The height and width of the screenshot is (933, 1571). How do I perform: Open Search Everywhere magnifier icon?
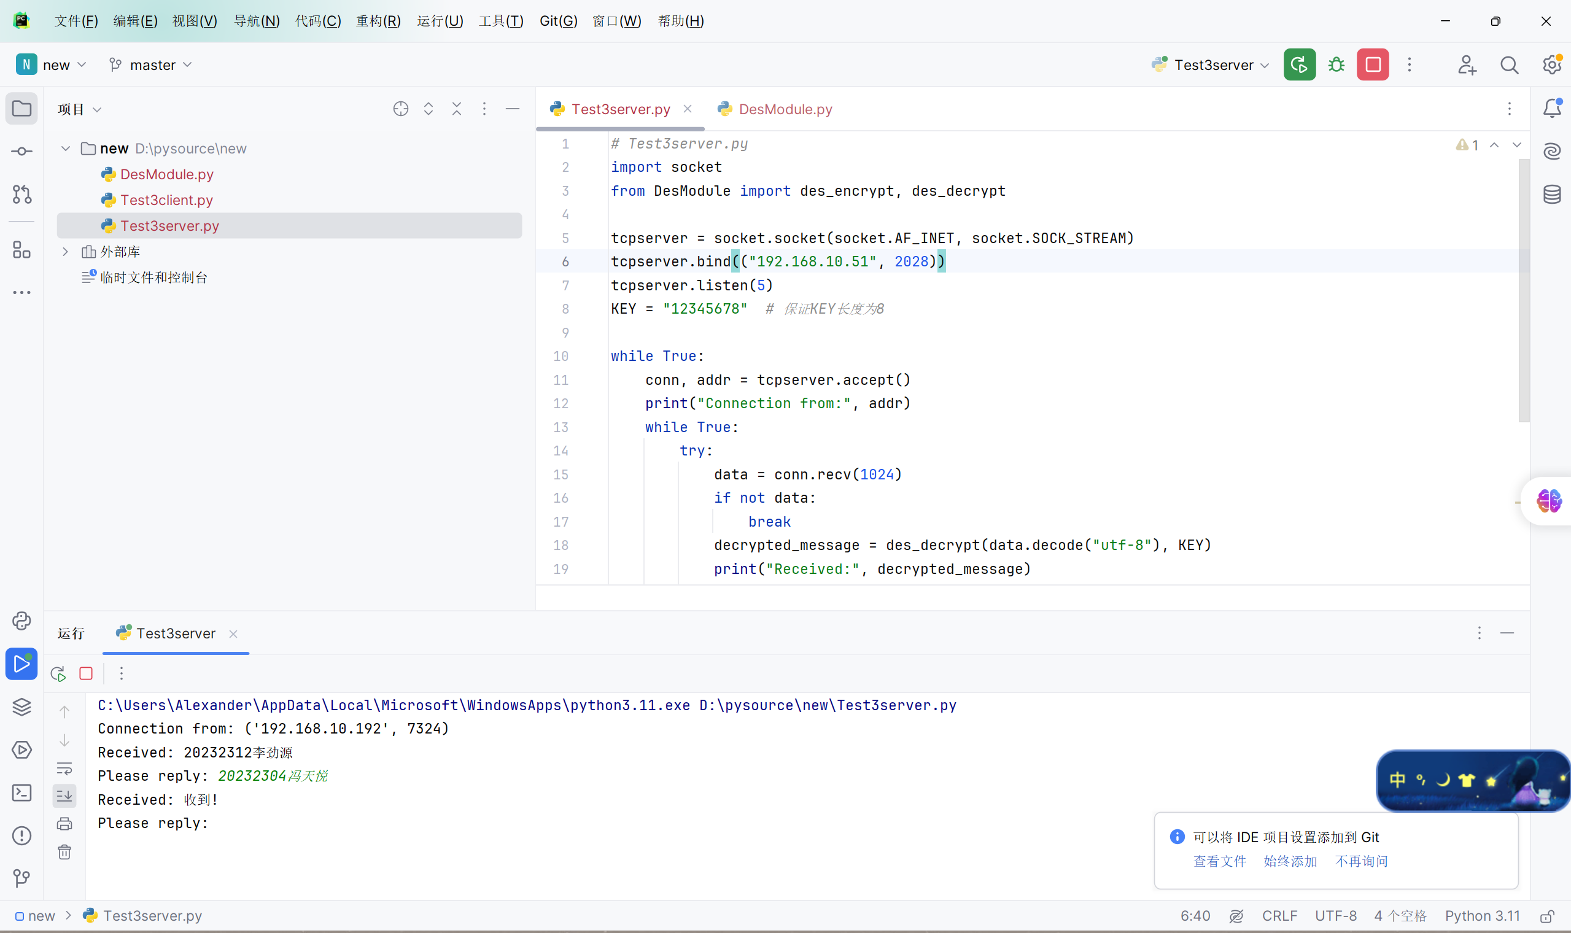[1509, 64]
